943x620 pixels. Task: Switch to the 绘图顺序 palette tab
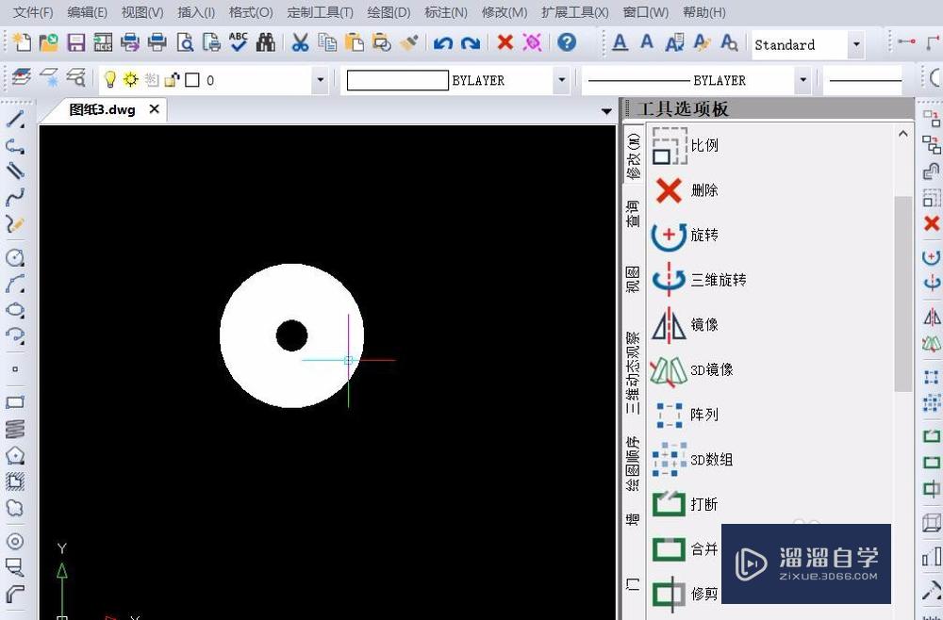(x=634, y=464)
